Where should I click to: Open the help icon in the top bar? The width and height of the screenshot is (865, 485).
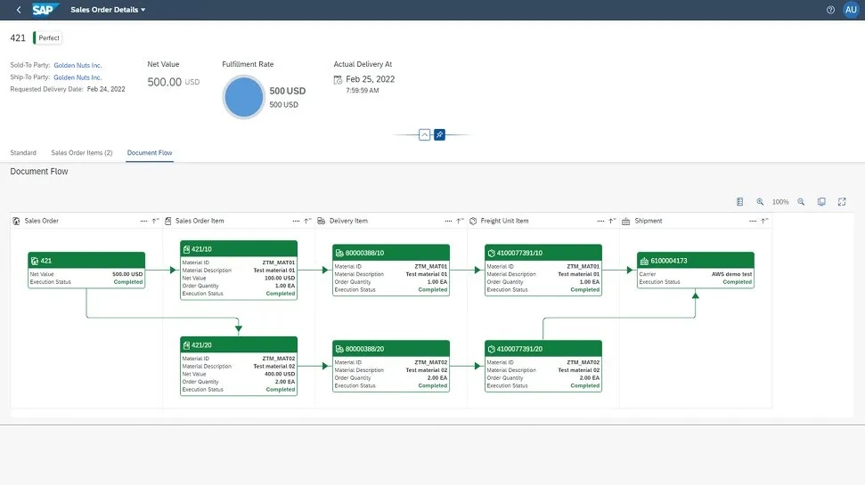830,10
